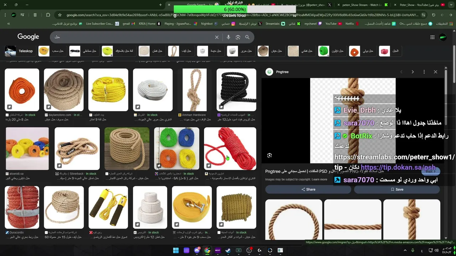Open Discord from the taskbar

click(197, 250)
